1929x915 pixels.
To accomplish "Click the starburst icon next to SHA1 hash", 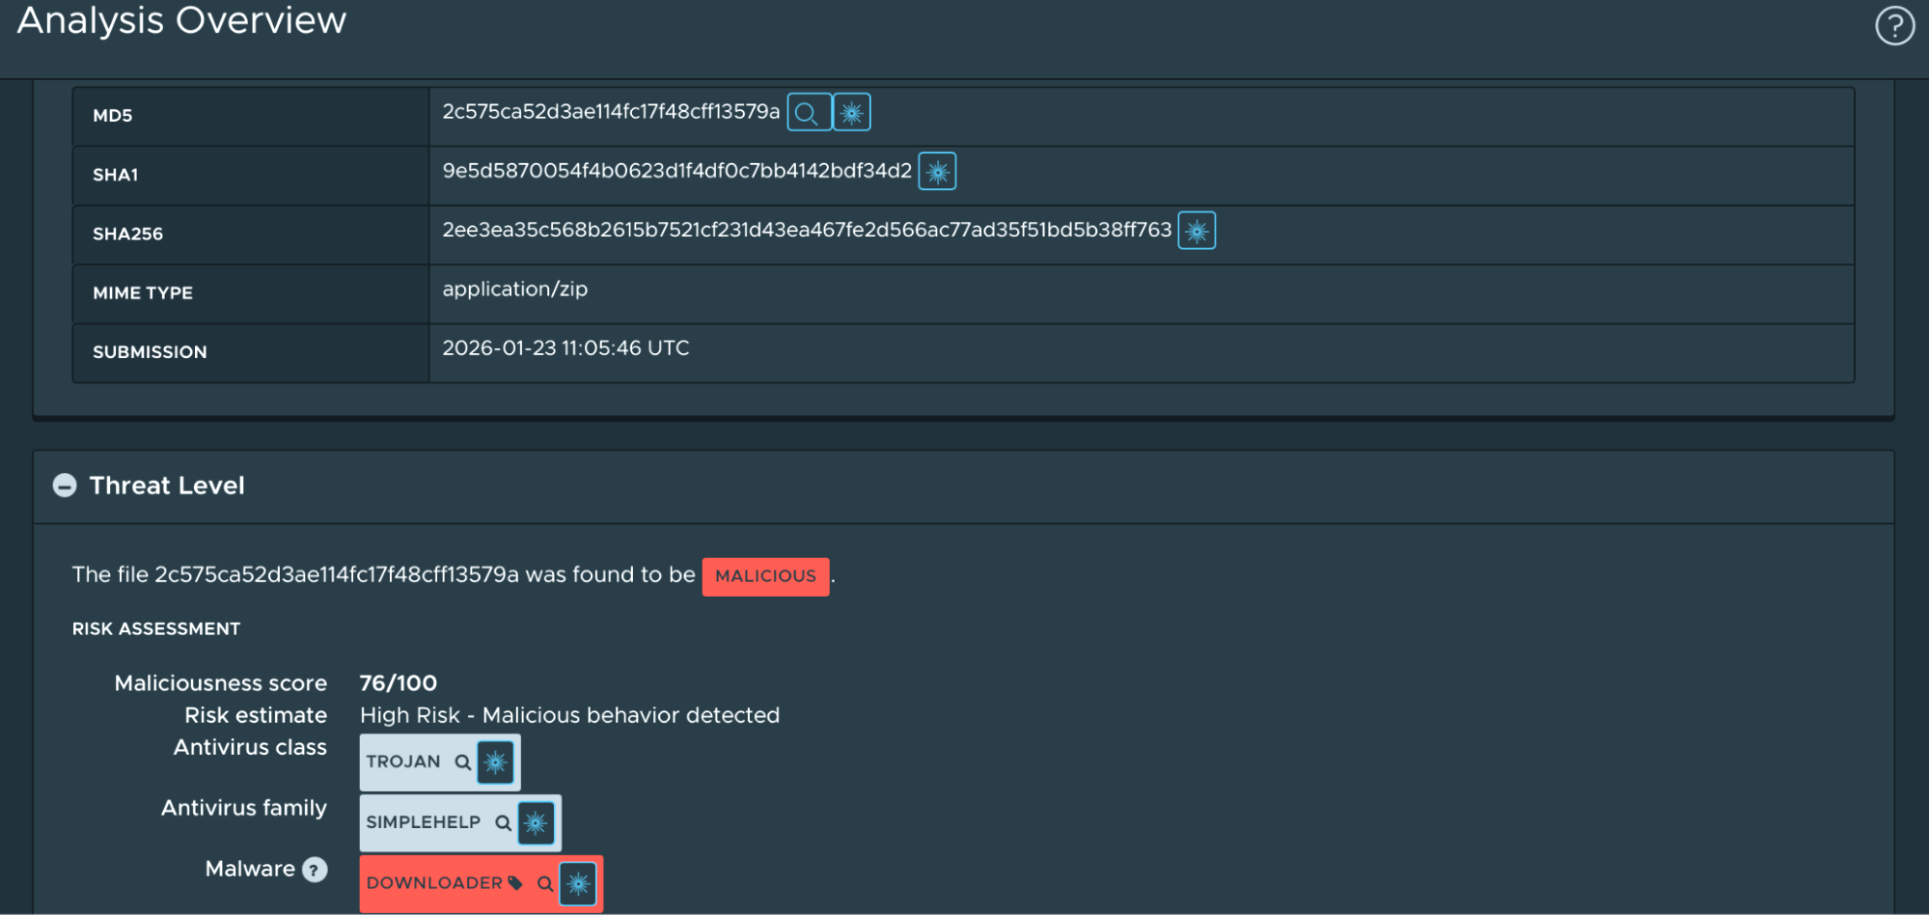I will (937, 172).
